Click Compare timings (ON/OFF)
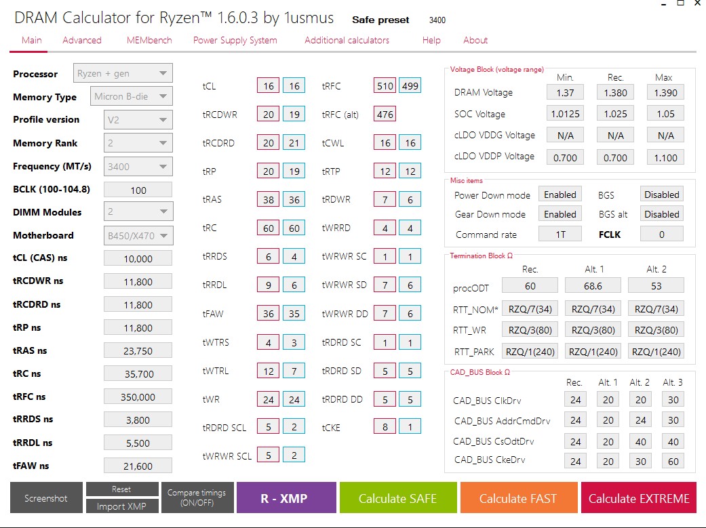Viewport: 706px width, 528px height. coord(197,497)
